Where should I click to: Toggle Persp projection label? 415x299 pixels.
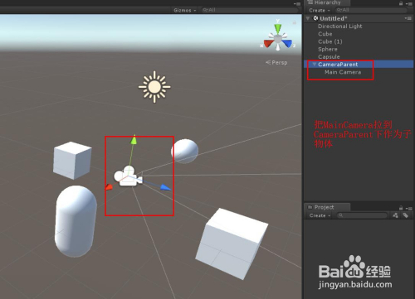[276, 62]
